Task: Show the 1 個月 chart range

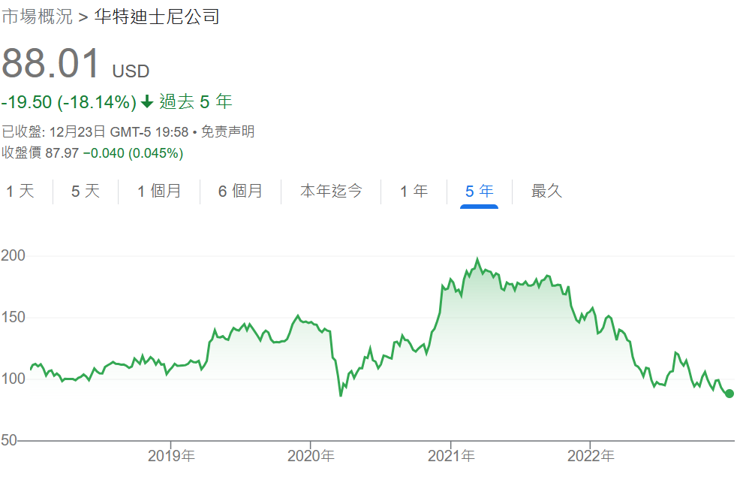Action: (x=159, y=191)
